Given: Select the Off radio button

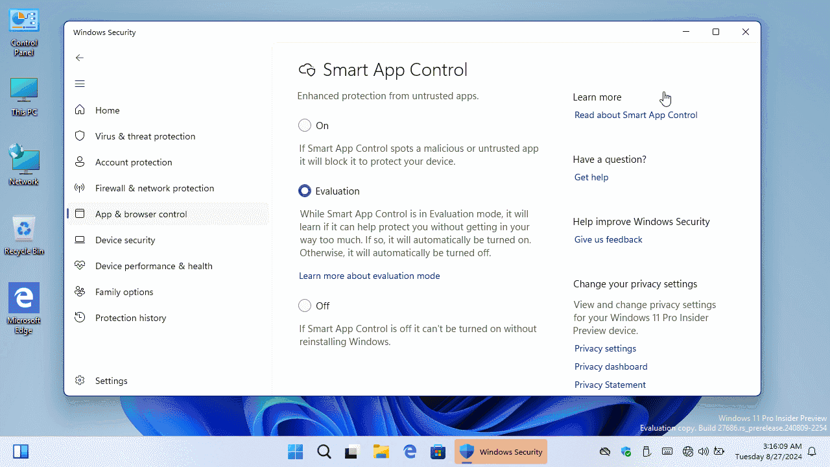Looking at the screenshot, I should point(305,305).
